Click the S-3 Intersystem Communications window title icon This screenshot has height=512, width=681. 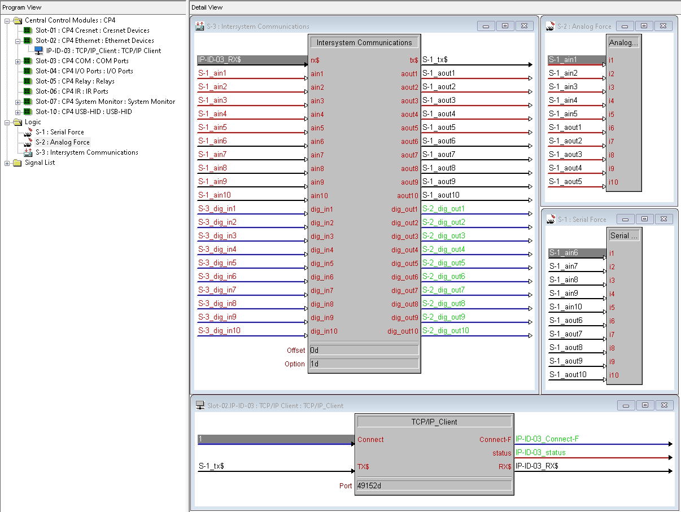(x=200, y=26)
